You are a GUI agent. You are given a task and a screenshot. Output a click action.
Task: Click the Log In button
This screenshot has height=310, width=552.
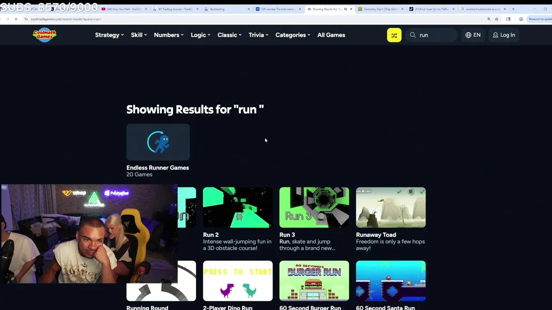pos(504,35)
